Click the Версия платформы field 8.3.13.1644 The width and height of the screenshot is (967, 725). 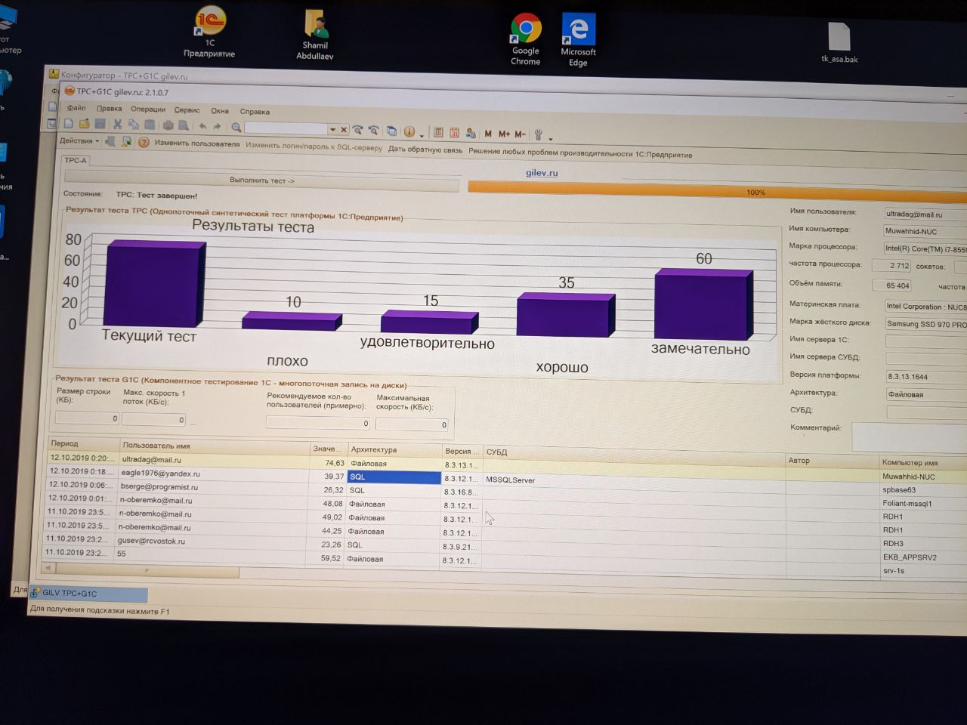(x=925, y=376)
